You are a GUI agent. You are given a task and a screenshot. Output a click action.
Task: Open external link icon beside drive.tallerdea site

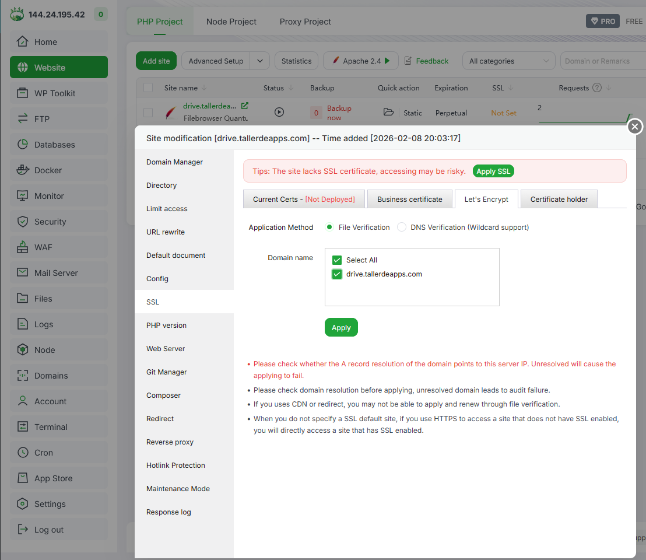coord(245,106)
